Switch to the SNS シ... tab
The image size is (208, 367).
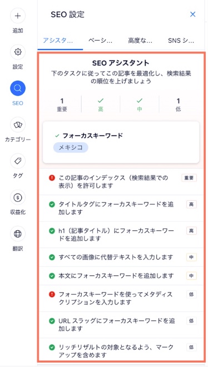181,41
